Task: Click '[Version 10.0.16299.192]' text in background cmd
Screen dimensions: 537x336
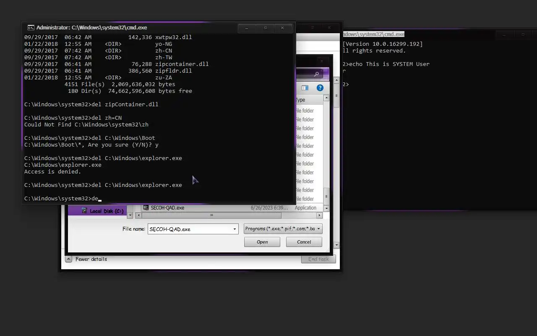Action: tap(383, 44)
